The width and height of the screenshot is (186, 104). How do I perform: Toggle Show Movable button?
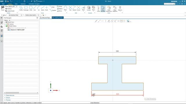point(103,9)
